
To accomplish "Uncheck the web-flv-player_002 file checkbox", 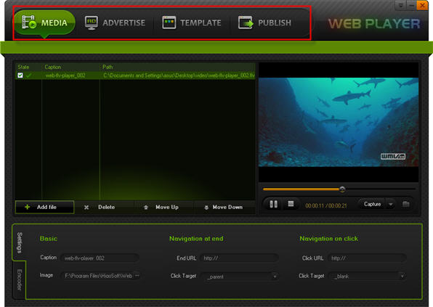I will (20, 75).
